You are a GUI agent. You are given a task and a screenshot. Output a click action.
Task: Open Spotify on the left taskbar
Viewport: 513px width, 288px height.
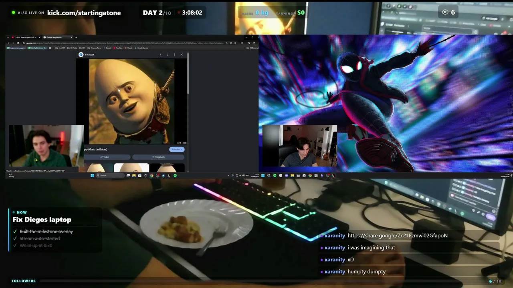click(175, 175)
